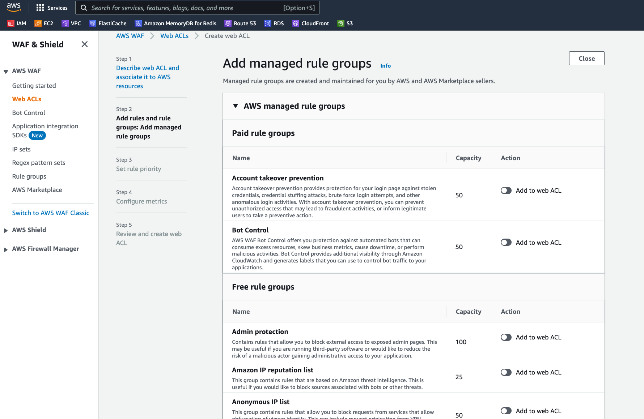Open the VPC shortcut icon
The width and height of the screenshot is (644, 419).
point(65,23)
